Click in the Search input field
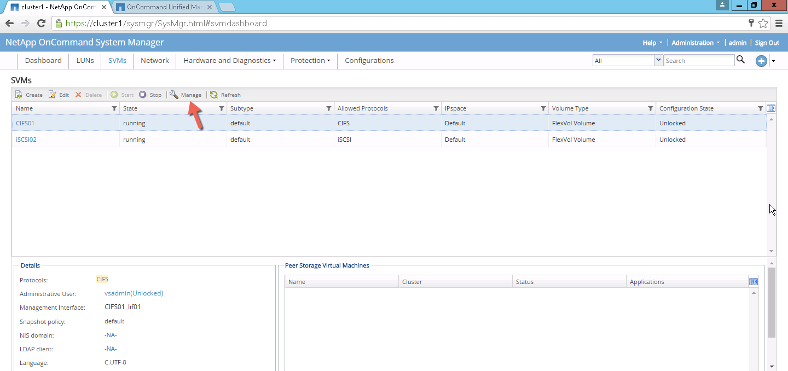788x371 pixels. [699, 61]
